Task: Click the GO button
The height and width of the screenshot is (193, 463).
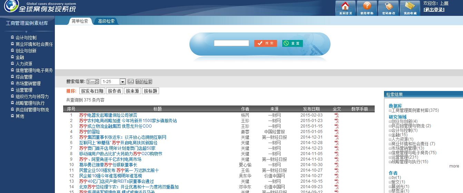Action: point(131,82)
